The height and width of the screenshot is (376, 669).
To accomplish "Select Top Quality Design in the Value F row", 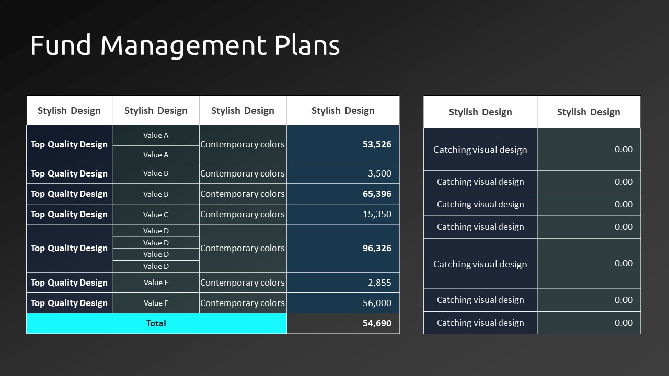I will [x=69, y=303].
